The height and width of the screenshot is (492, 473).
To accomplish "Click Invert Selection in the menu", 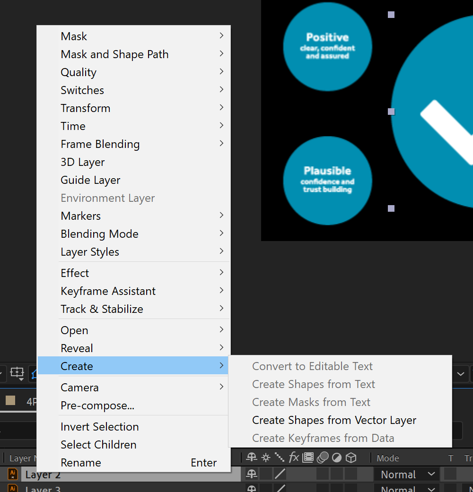I will coord(100,427).
